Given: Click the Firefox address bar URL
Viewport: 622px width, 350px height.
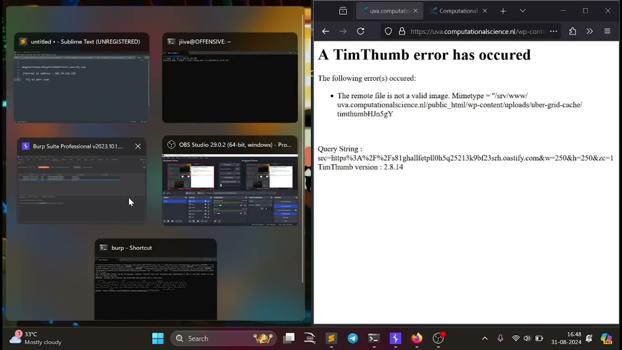Looking at the screenshot, I should 477,31.
